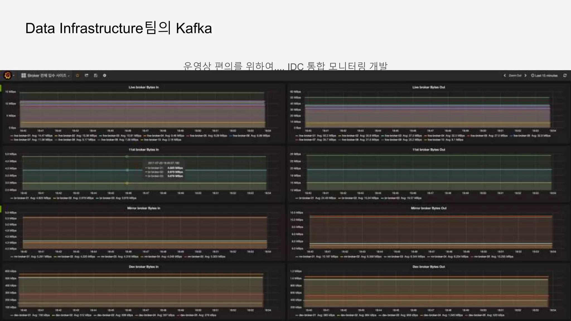This screenshot has width=571, height=321.
Task: Toggle live-broker-01 series in Live Bytes In legend
Action: tap(22, 136)
